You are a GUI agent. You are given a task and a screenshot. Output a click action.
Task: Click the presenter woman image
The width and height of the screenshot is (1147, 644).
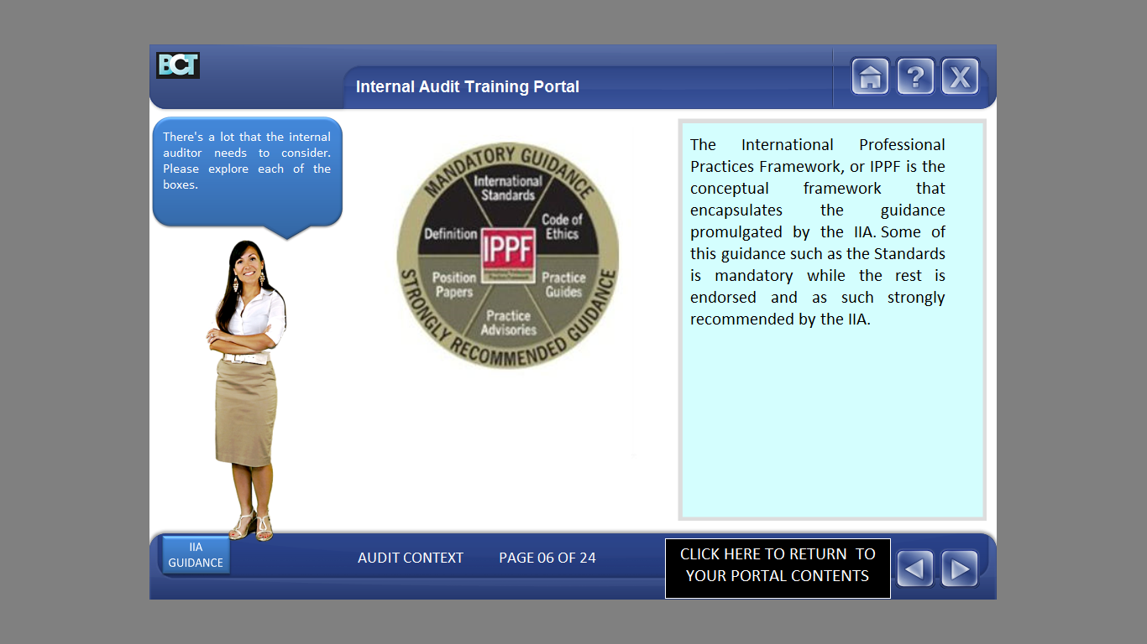pyautogui.click(x=247, y=390)
